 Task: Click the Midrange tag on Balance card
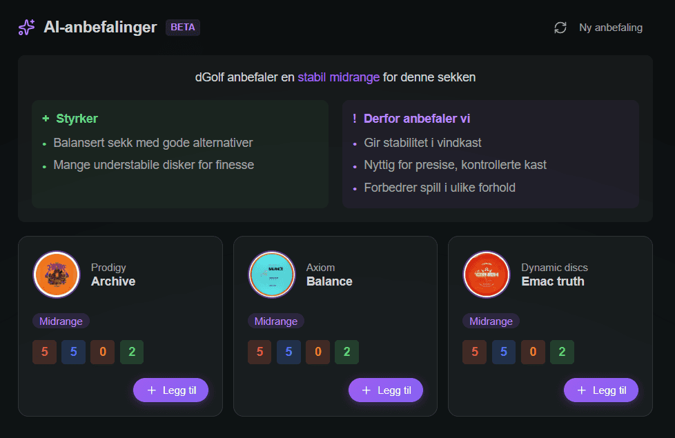click(x=276, y=321)
